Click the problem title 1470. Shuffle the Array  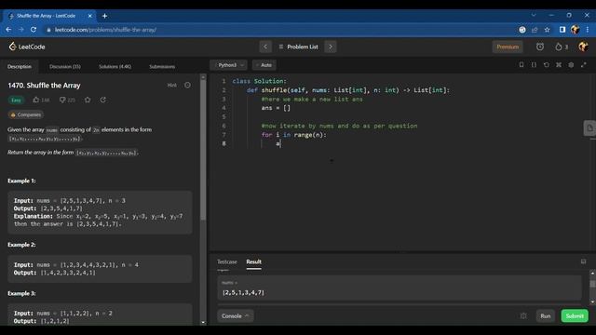pyautogui.click(x=44, y=86)
